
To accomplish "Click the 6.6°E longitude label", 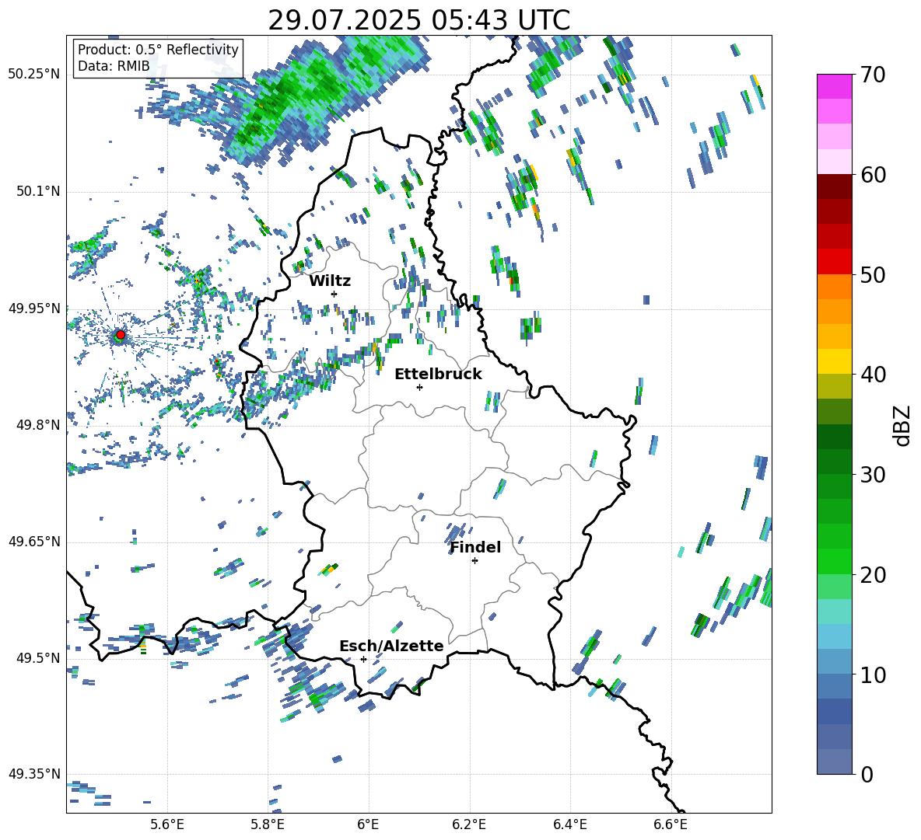I will click(x=671, y=824).
